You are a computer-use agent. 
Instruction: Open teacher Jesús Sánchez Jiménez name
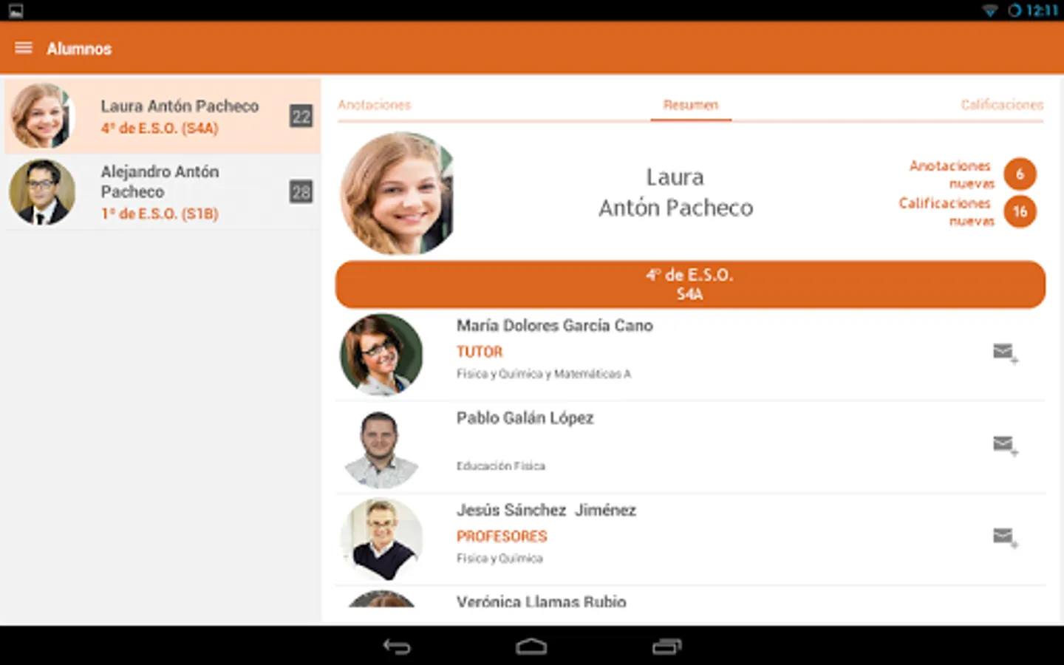tap(546, 511)
